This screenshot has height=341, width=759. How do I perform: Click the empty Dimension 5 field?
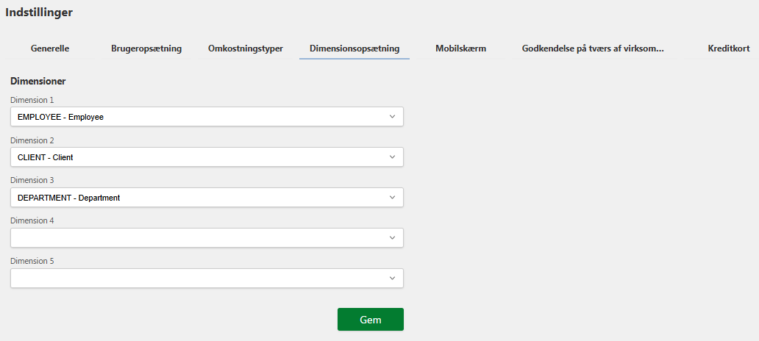(207, 278)
